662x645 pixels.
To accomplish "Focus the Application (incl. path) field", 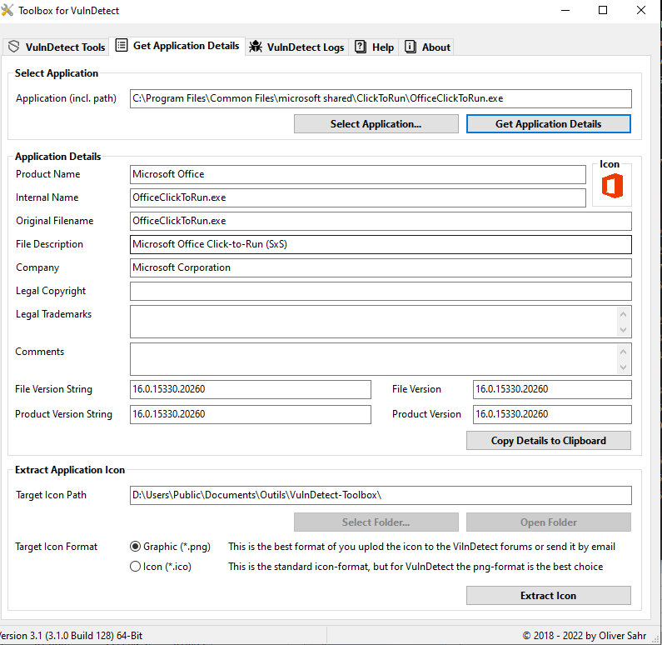I will [381, 98].
